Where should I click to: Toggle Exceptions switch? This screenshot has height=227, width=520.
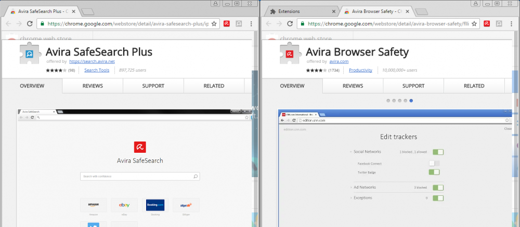(x=438, y=198)
